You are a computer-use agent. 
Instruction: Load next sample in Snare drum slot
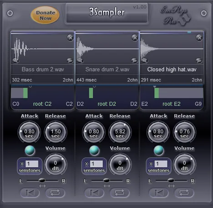[134, 61]
